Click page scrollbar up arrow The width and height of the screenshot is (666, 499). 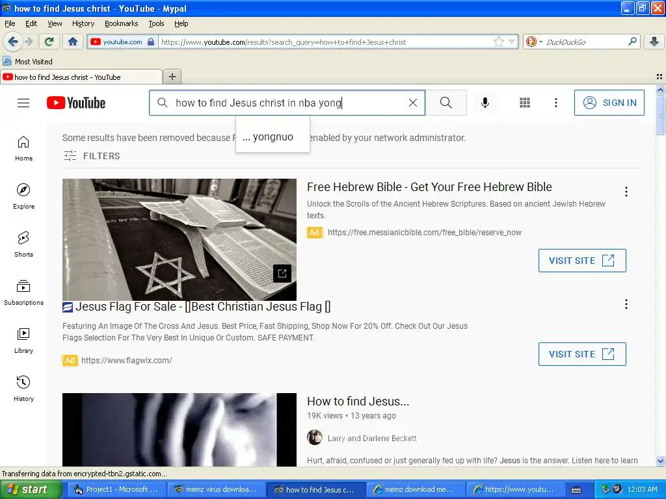[x=660, y=90]
